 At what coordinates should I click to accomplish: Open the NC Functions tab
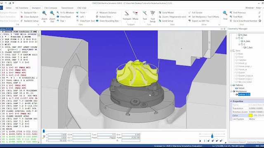coord(22,8)
